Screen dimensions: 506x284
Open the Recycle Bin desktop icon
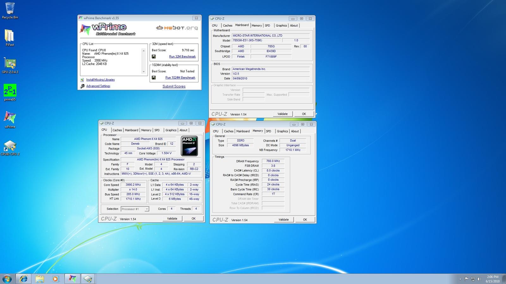coord(10,11)
